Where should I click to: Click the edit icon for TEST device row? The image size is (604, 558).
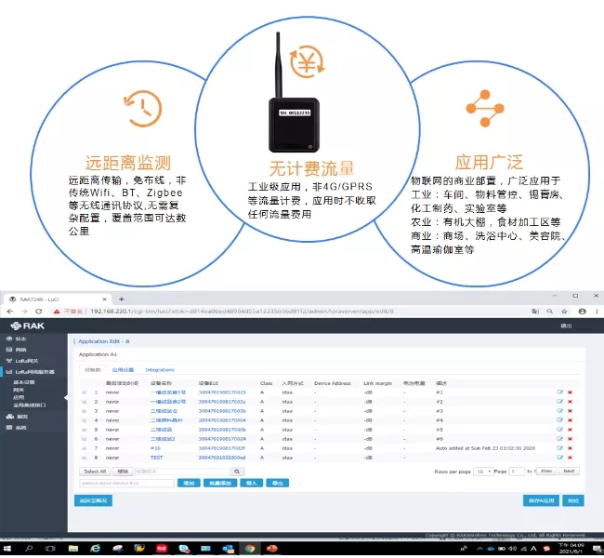pos(559,458)
